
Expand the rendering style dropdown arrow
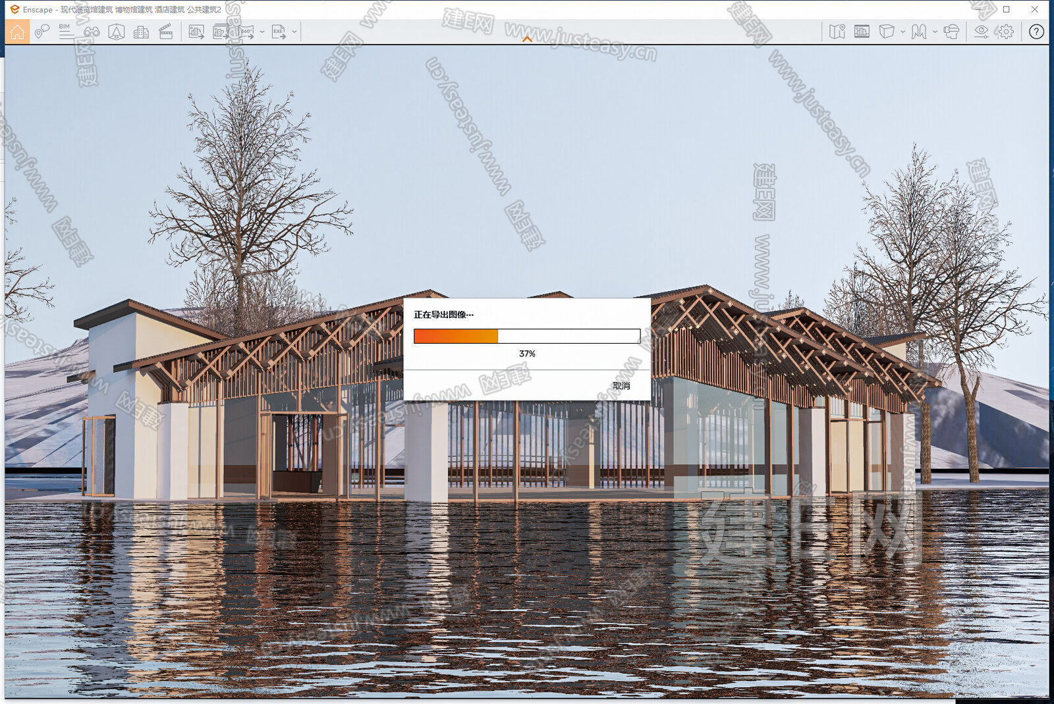[902, 32]
